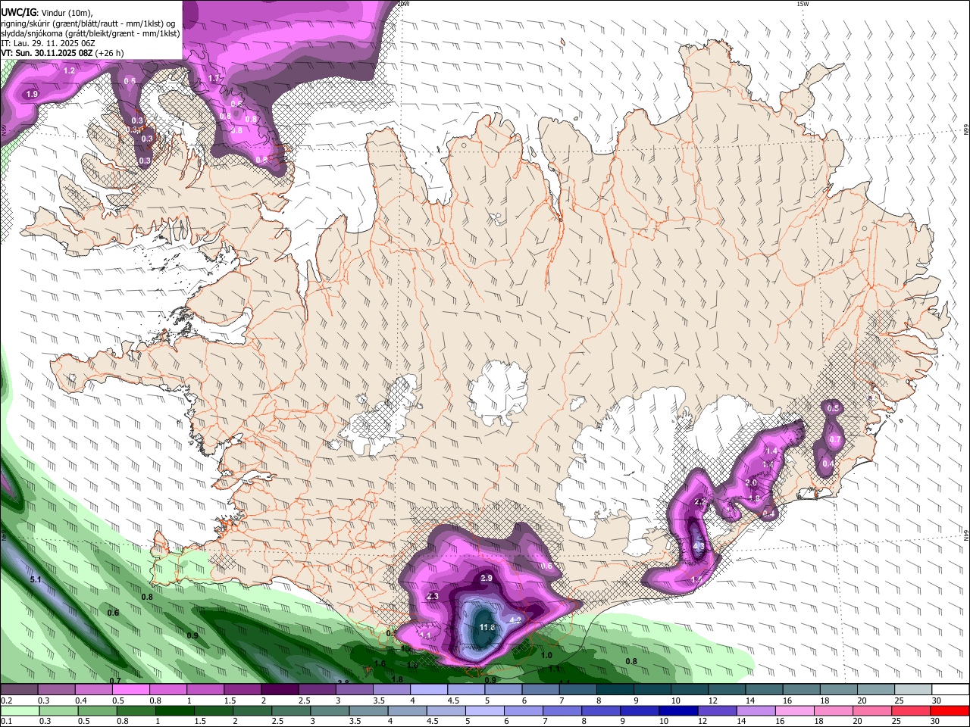The height and width of the screenshot is (727, 970).
Task: Select rain legend swatch between 6 and 7
Action: (x=524, y=710)
